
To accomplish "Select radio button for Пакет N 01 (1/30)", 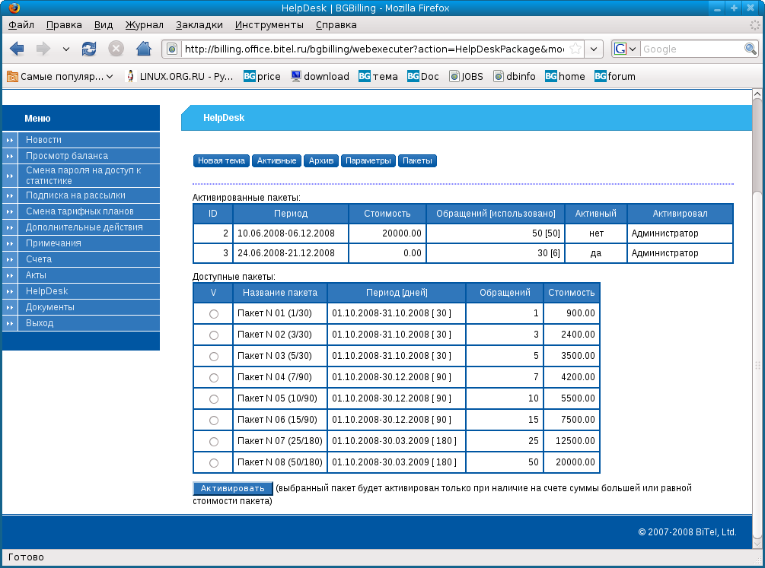I will click(213, 313).
